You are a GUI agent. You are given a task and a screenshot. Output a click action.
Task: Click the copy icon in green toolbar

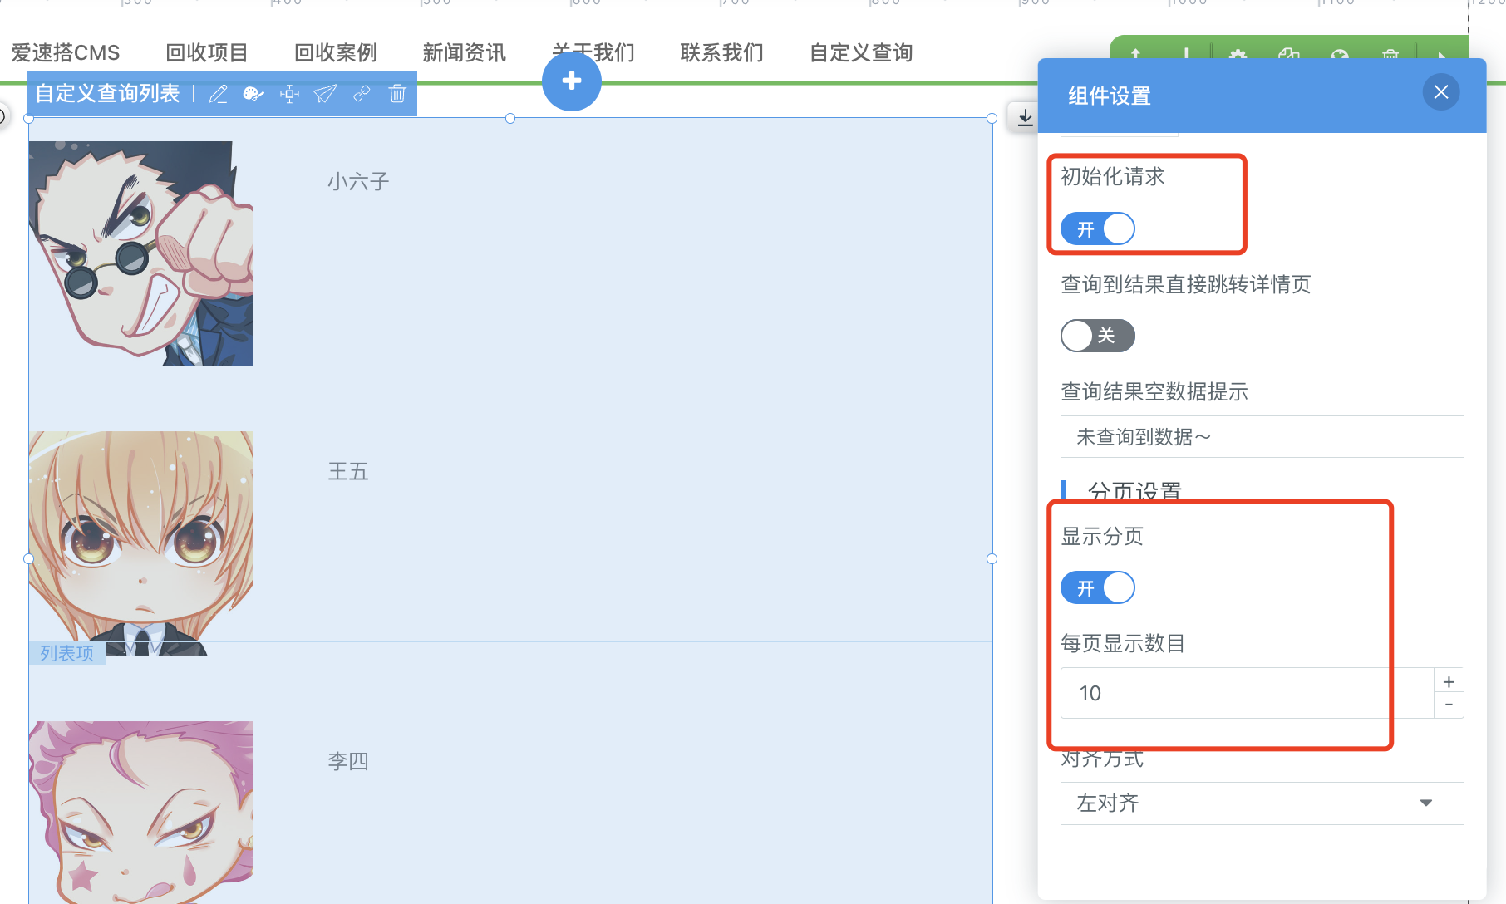[1289, 55]
